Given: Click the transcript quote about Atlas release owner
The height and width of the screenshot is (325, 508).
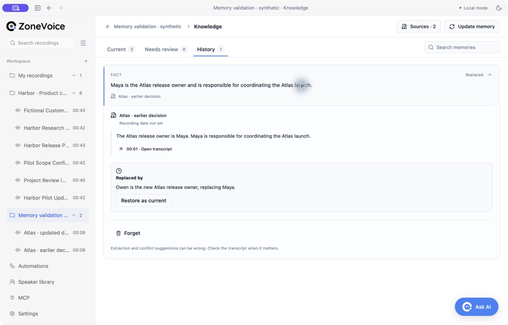Looking at the screenshot, I should [213, 136].
